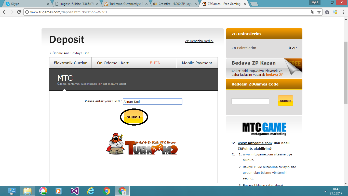Click the Redeem Z8Games Code input field
Screen dimensions: 348x196
click(250, 101)
